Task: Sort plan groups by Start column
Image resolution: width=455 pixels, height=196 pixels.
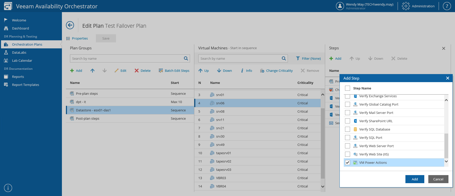Action: (x=175, y=83)
